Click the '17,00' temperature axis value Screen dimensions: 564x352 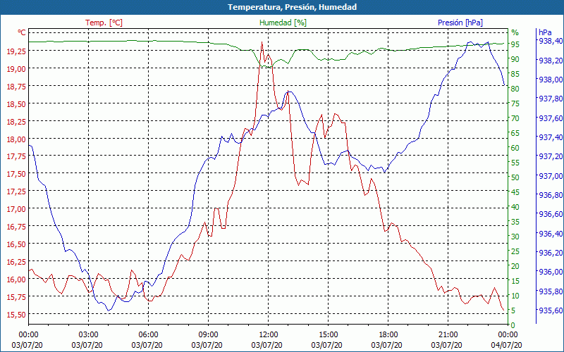[x=16, y=209]
